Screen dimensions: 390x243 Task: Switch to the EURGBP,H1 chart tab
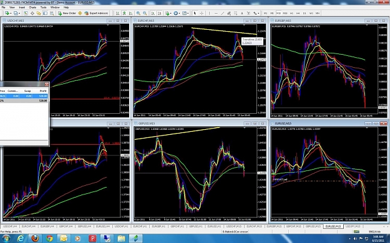pyautogui.click(x=158, y=226)
